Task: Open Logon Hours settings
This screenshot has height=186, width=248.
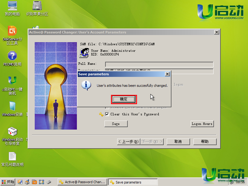Action: [x=202, y=124]
